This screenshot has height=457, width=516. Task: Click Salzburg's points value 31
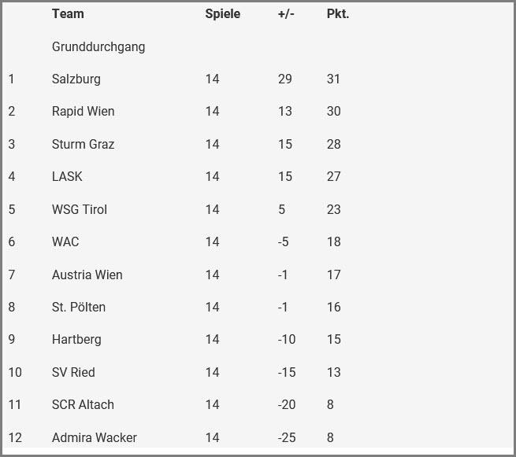(333, 79)
